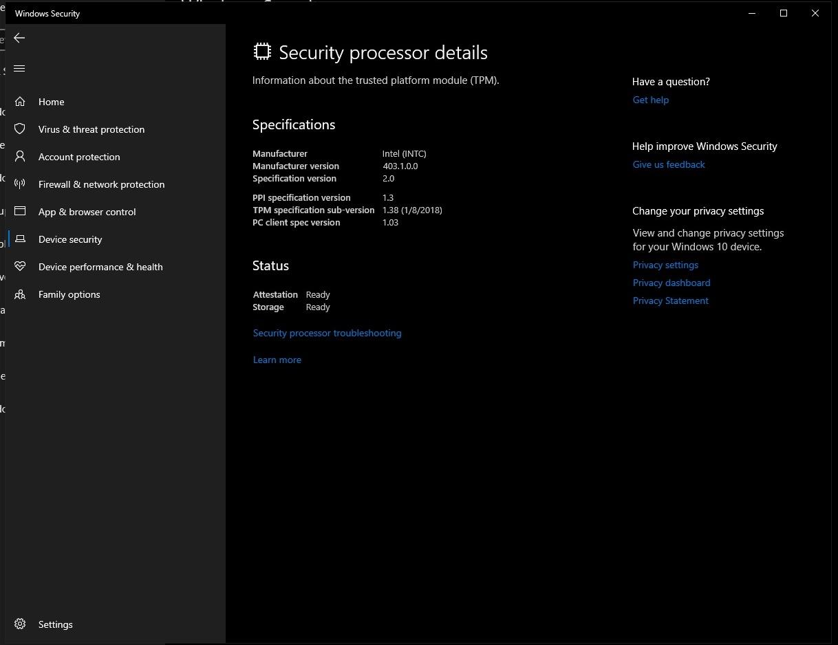Close the Windows Security window
The width and height of the screenshot is (838, 645).
pyautogui.click(x=815, y=13)
